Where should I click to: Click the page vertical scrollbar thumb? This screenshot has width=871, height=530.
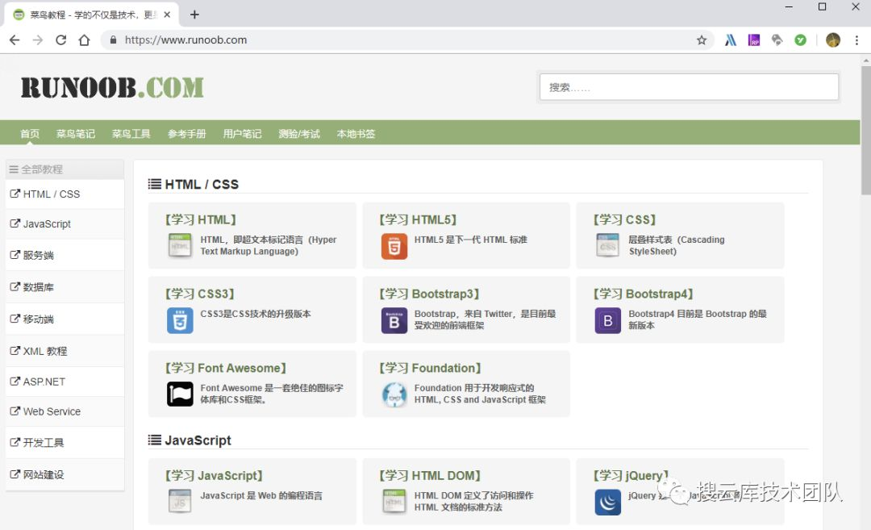point(866,131)
